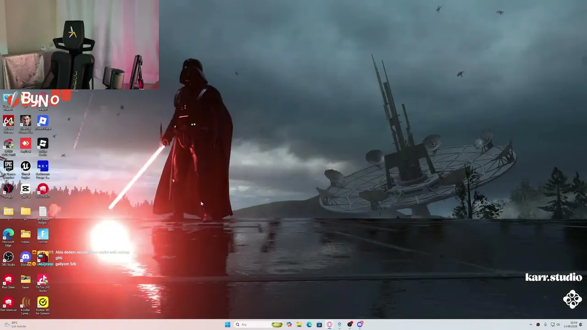The image size is (587, 330).
Task: Open the Copilot taskbar icon
Action: click(x=289, y=324)
